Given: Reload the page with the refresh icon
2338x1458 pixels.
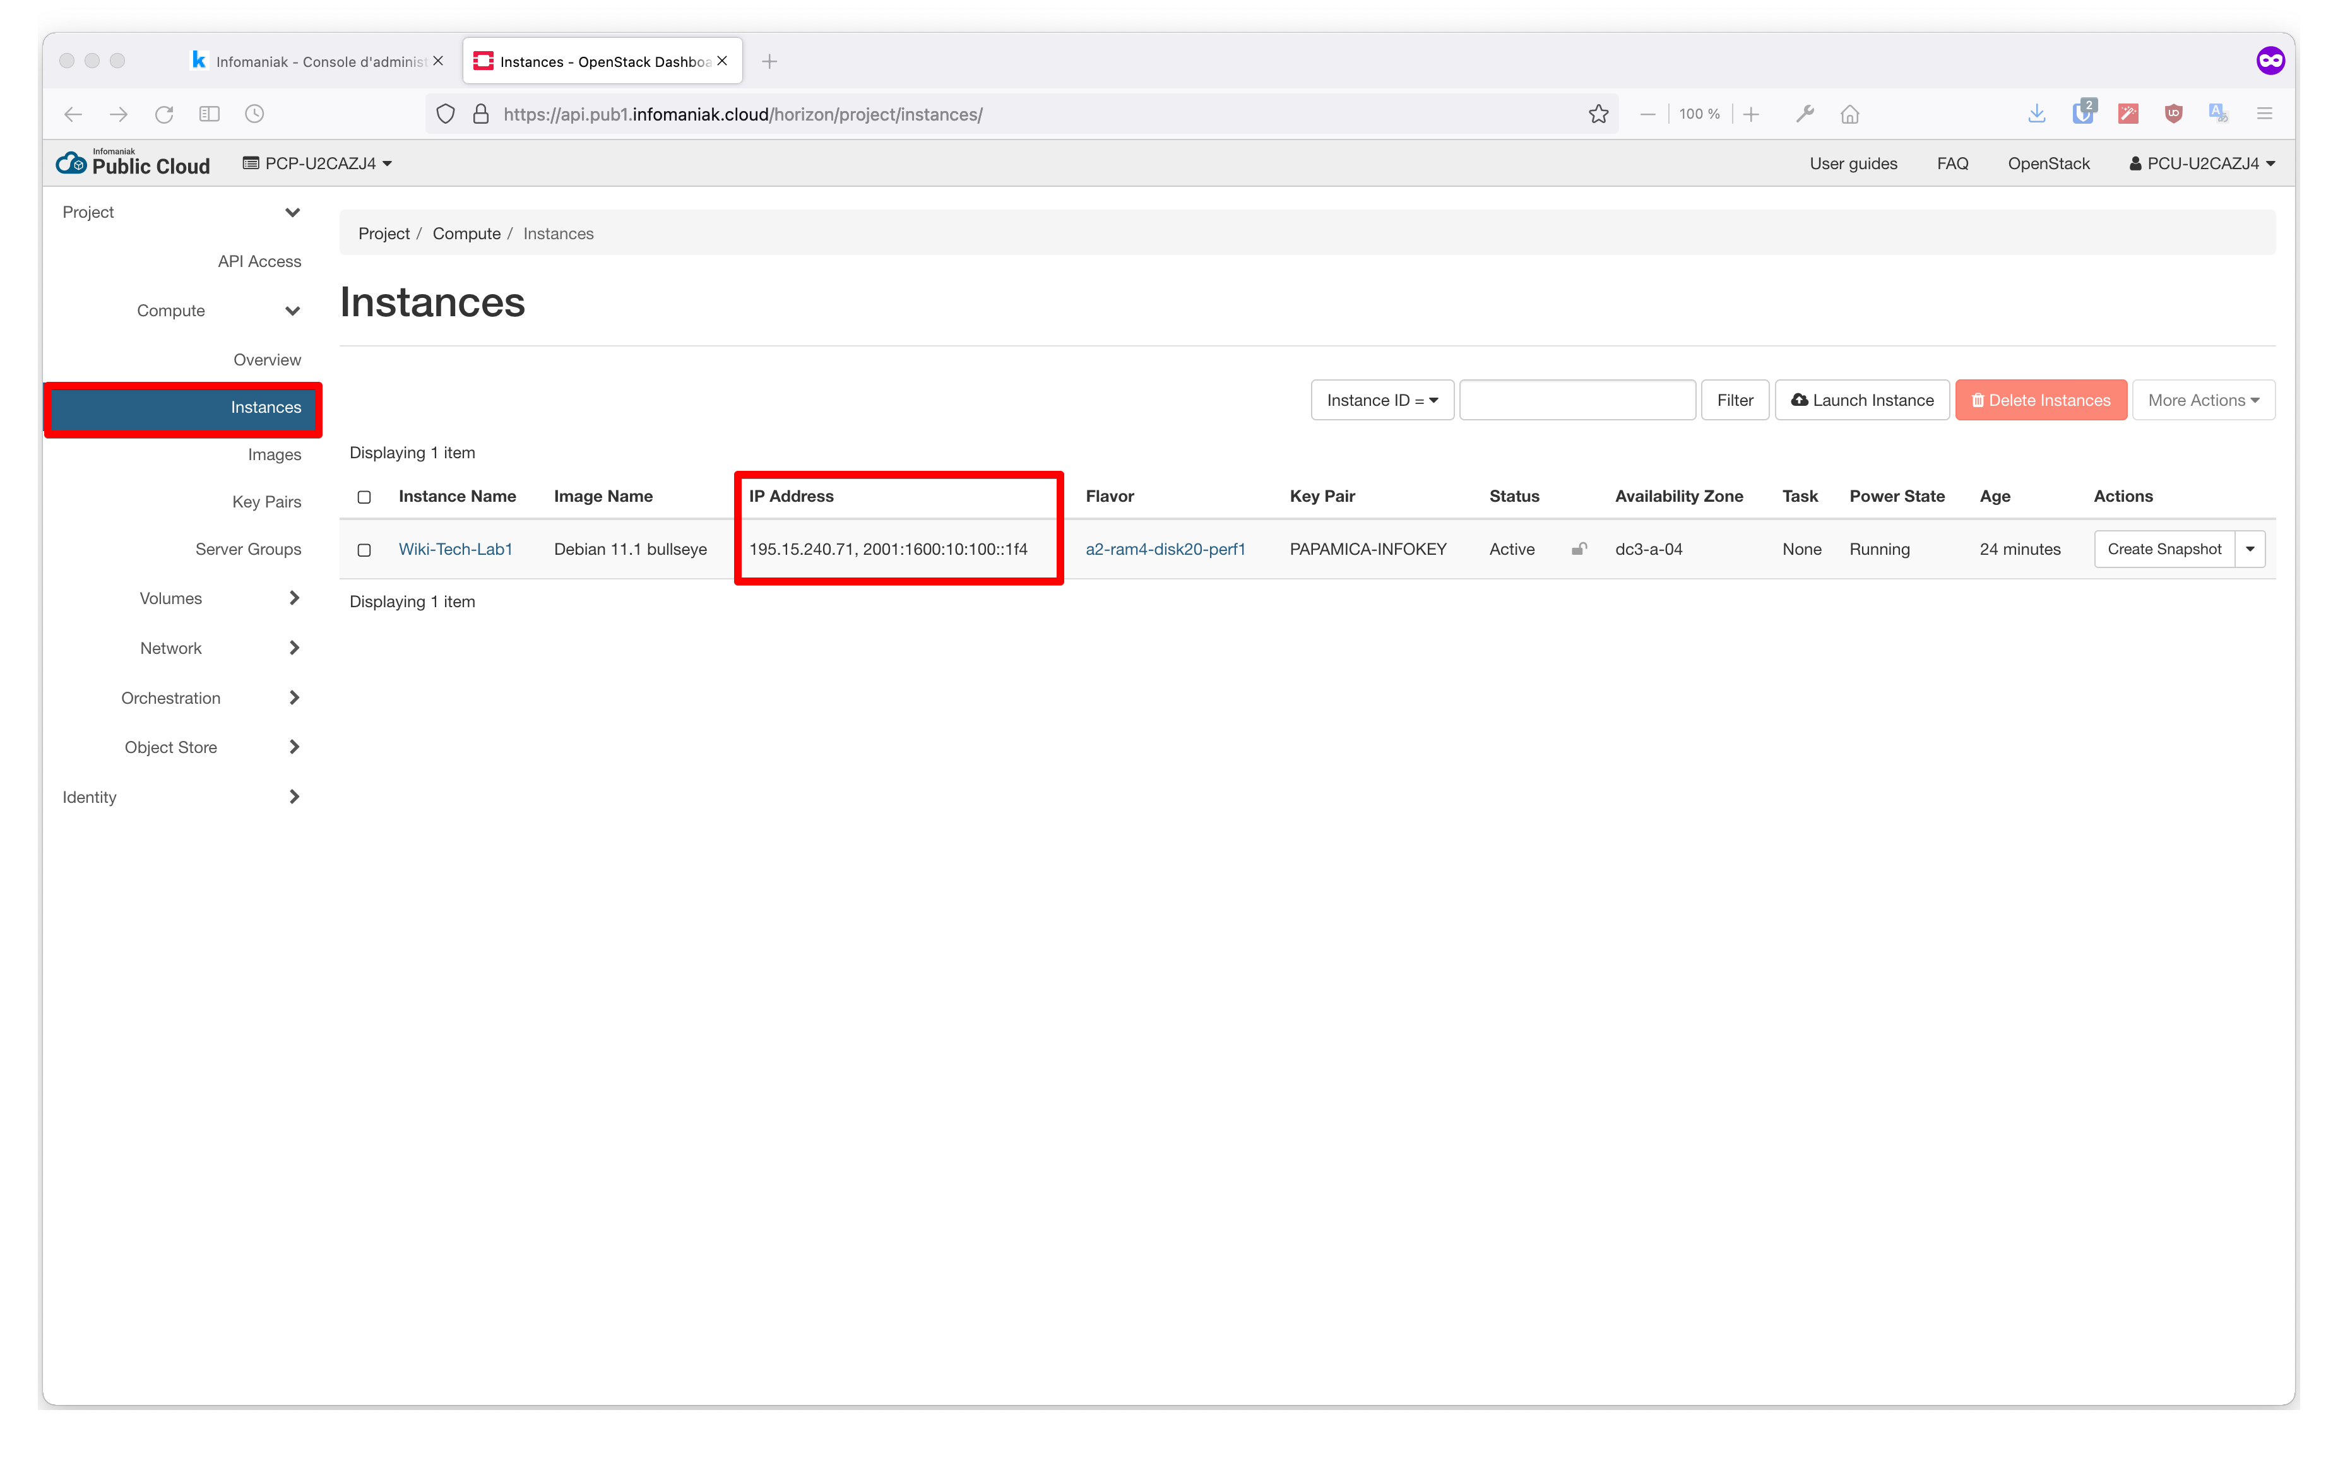Looking at the screenshot, I should [x=164, y=115].
